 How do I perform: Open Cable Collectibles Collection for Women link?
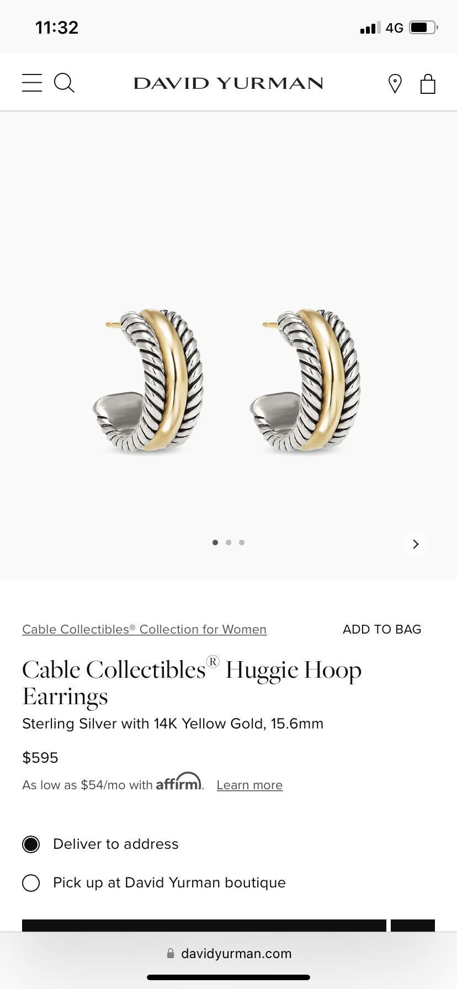145,629
